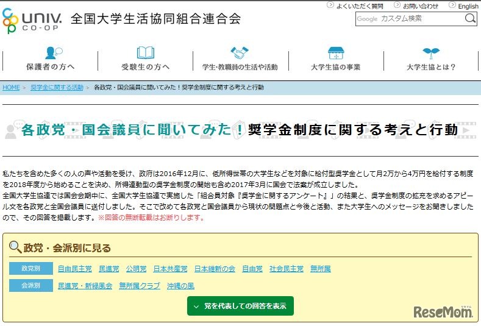Click the 保護者の方へ person icon
This screenshot has height=326, width=481.
coord(54,52)
